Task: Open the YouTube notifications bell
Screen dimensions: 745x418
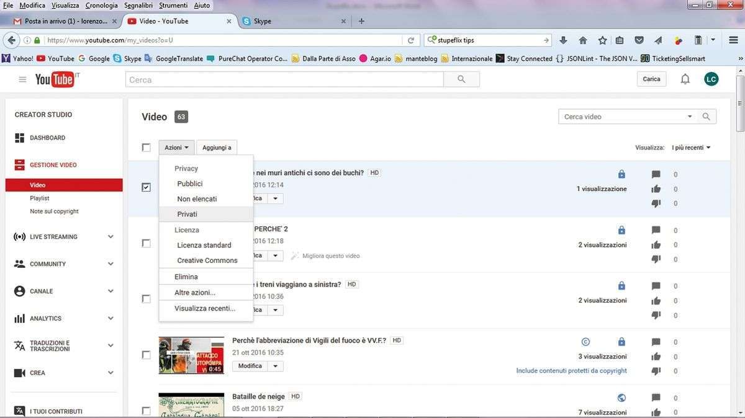Action: [x=685, y=79]
